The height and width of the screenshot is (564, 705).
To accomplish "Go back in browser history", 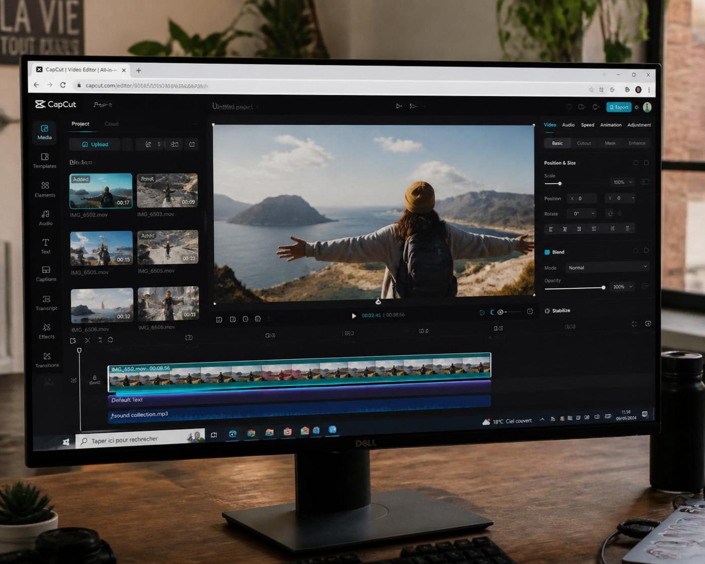I will [36, 85].
